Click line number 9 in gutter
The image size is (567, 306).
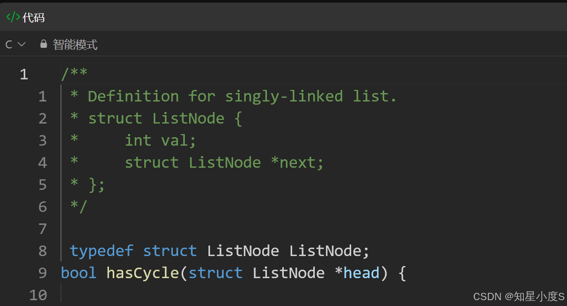point(43,273)
